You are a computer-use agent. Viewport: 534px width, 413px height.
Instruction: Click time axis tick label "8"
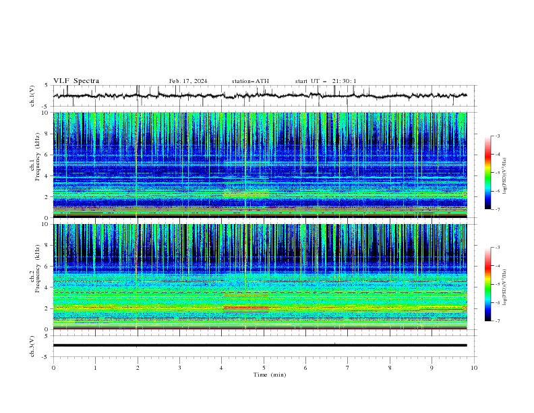[390, 368]
